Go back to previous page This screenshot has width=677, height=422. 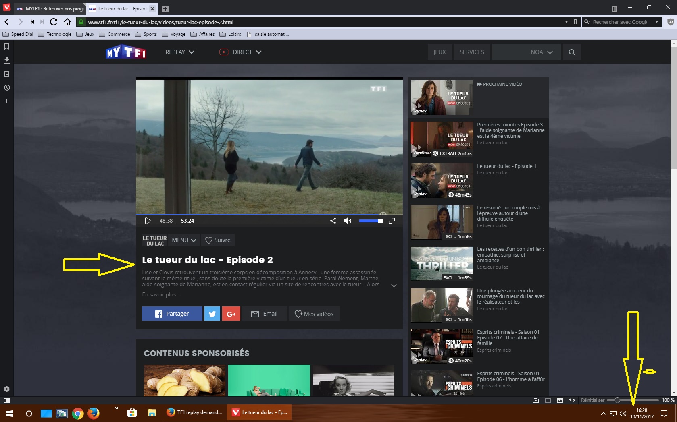[7, 22]
